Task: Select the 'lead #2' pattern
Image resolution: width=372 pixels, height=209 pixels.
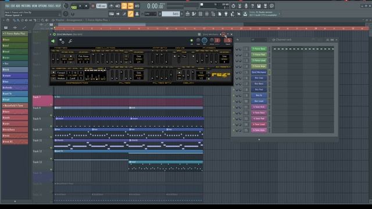Action: click(x=15, y=142)
